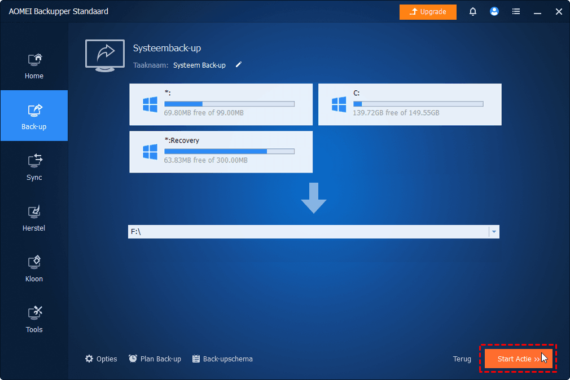Click usage bar of 99.00MB partition
The image size is (570, 380).
[x=229, y=104]
